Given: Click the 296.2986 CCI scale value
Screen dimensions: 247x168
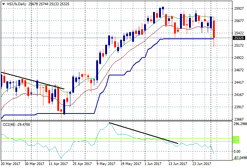Looking at the screenshot, I should pos(240,124).
